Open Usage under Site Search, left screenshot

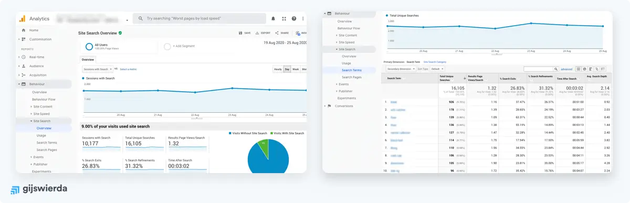41,135
